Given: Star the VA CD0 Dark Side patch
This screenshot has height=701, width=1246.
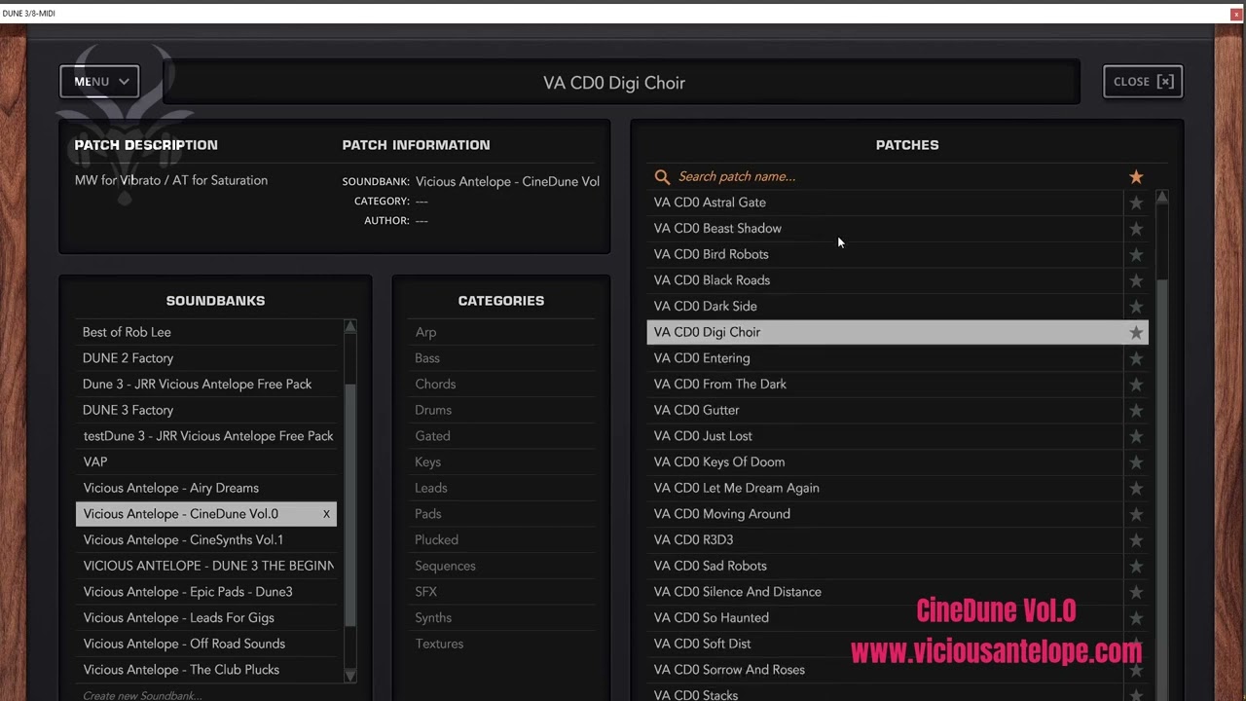Looking at the screenshot, I should (x=1136, y=307).
